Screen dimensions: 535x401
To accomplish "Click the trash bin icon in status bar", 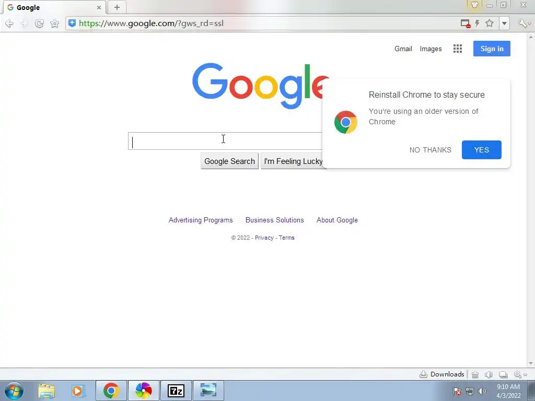I will click(x=475, y=374).
